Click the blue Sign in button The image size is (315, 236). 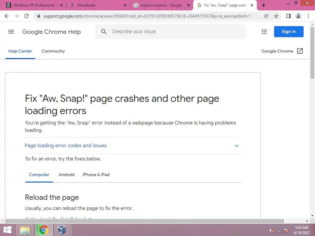(289, 32)
